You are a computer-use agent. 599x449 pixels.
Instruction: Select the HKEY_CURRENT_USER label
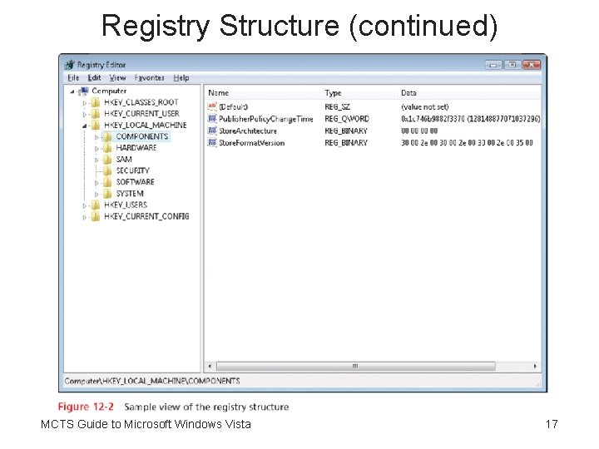point(141,114)
